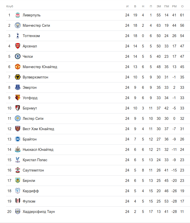Image resolution: width=190 pixels, height=223 pixels.
Task: Click the Bournemouth crest icon
Action: [17, 108]
